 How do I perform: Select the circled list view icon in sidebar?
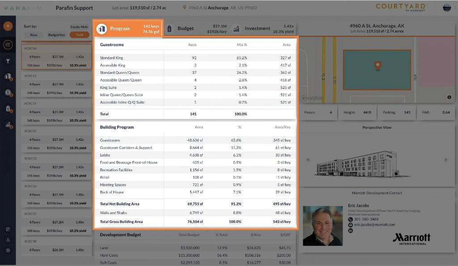(x=8, y=44)
